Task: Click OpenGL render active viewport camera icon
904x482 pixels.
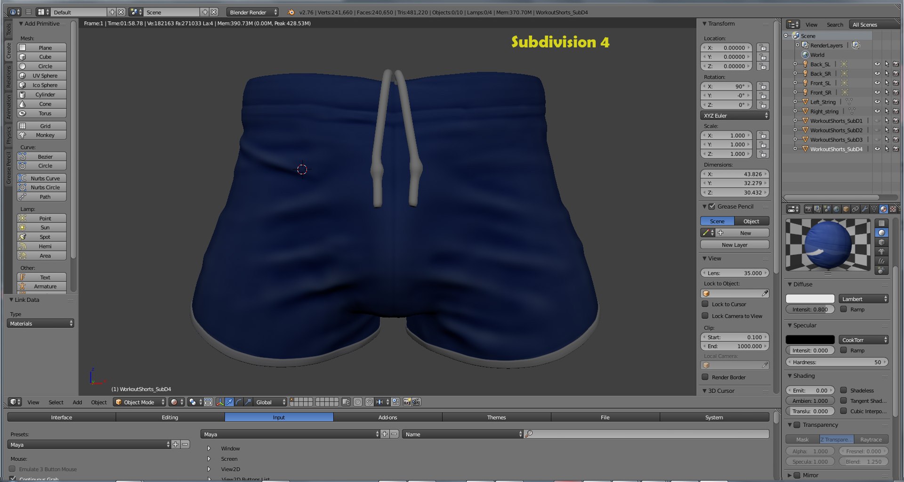Action: pos(407,402)
